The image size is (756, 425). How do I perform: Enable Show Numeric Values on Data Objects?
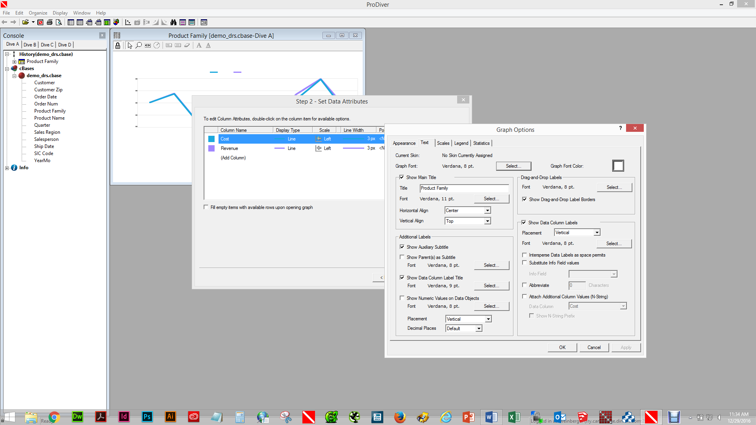402,298
